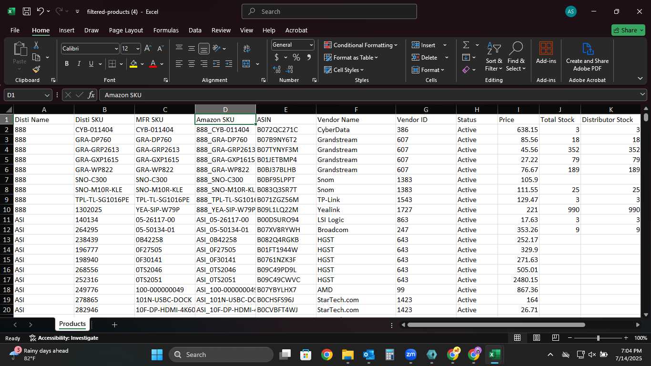Viewport: 651px width, 366px height.
Task: Apply yellow Fill Color swatch
Action: (x=133, y=64)
